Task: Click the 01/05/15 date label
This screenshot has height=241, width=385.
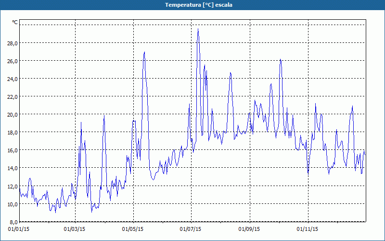Action: 133,229
